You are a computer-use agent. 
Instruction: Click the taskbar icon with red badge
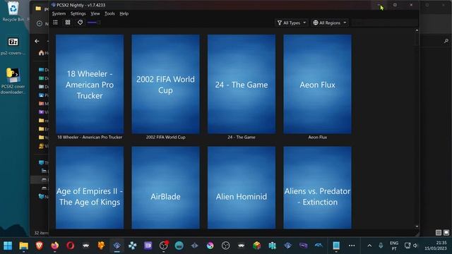pyautogui.click(x=163, y=246)
